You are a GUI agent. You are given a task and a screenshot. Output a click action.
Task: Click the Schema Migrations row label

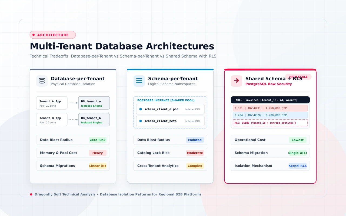[58, 166]
